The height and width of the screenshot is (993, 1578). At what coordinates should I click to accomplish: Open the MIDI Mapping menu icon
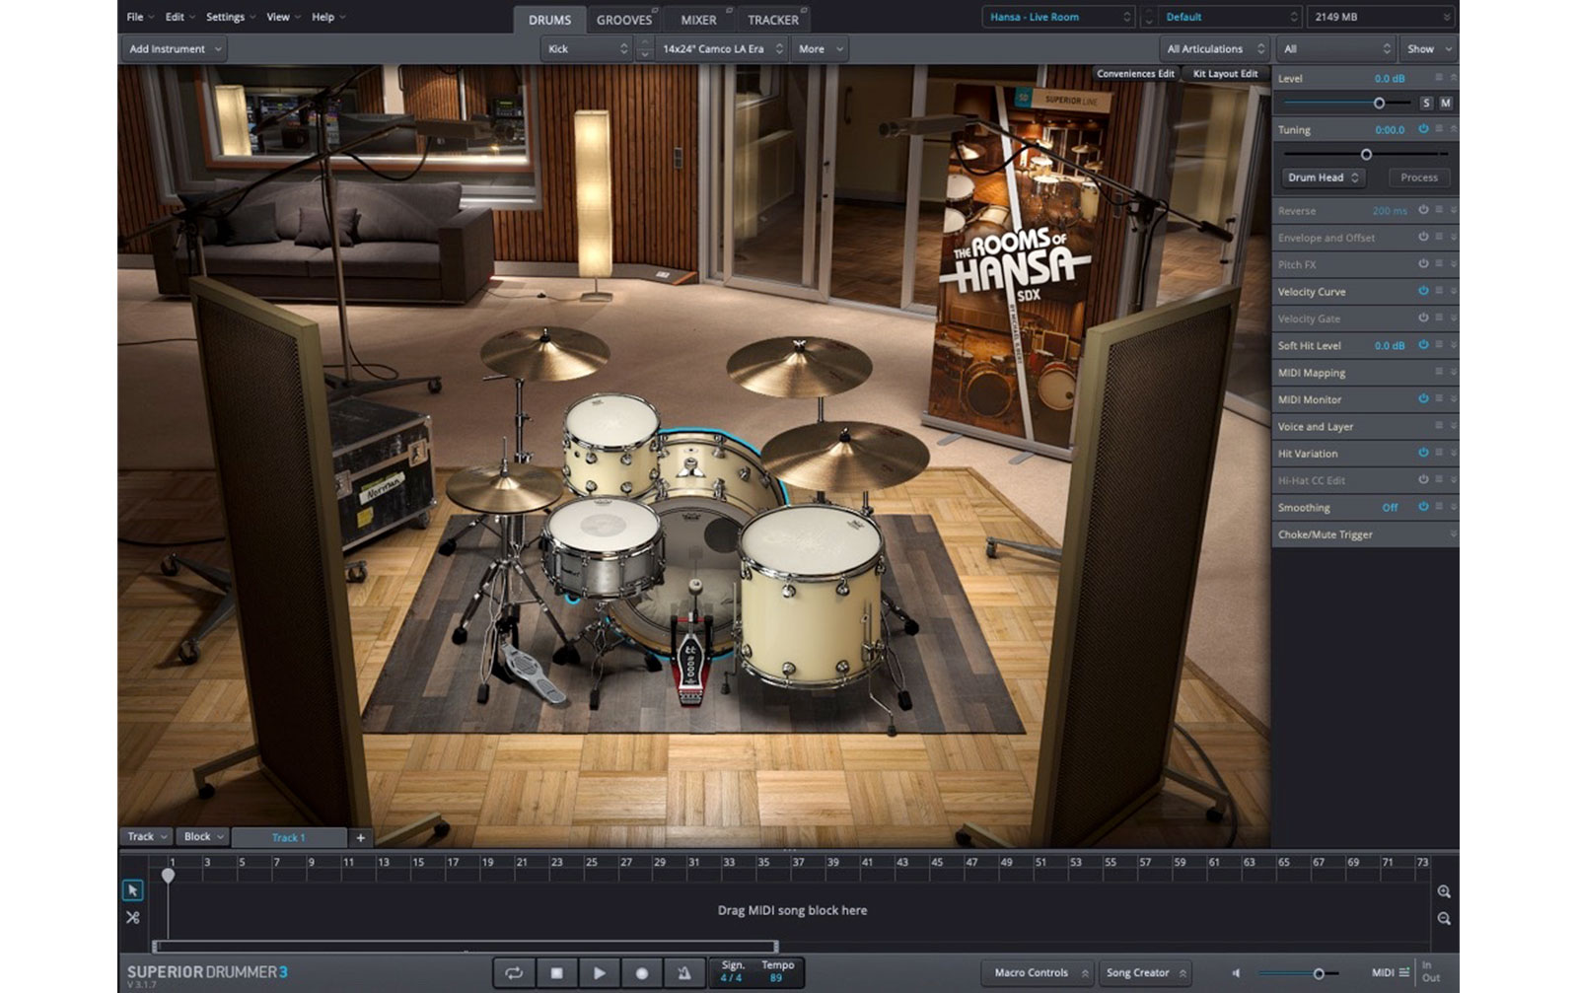1439,372
